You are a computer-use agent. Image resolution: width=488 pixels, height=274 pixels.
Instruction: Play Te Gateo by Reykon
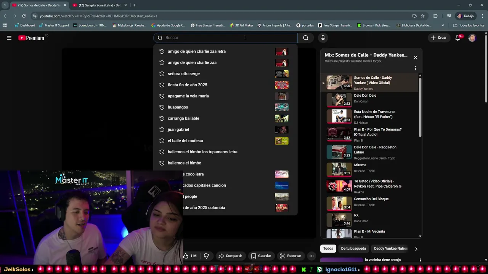tap(370, 186)
